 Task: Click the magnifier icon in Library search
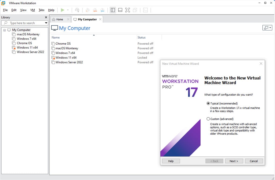pyautogui.click(x=6, y=23)
